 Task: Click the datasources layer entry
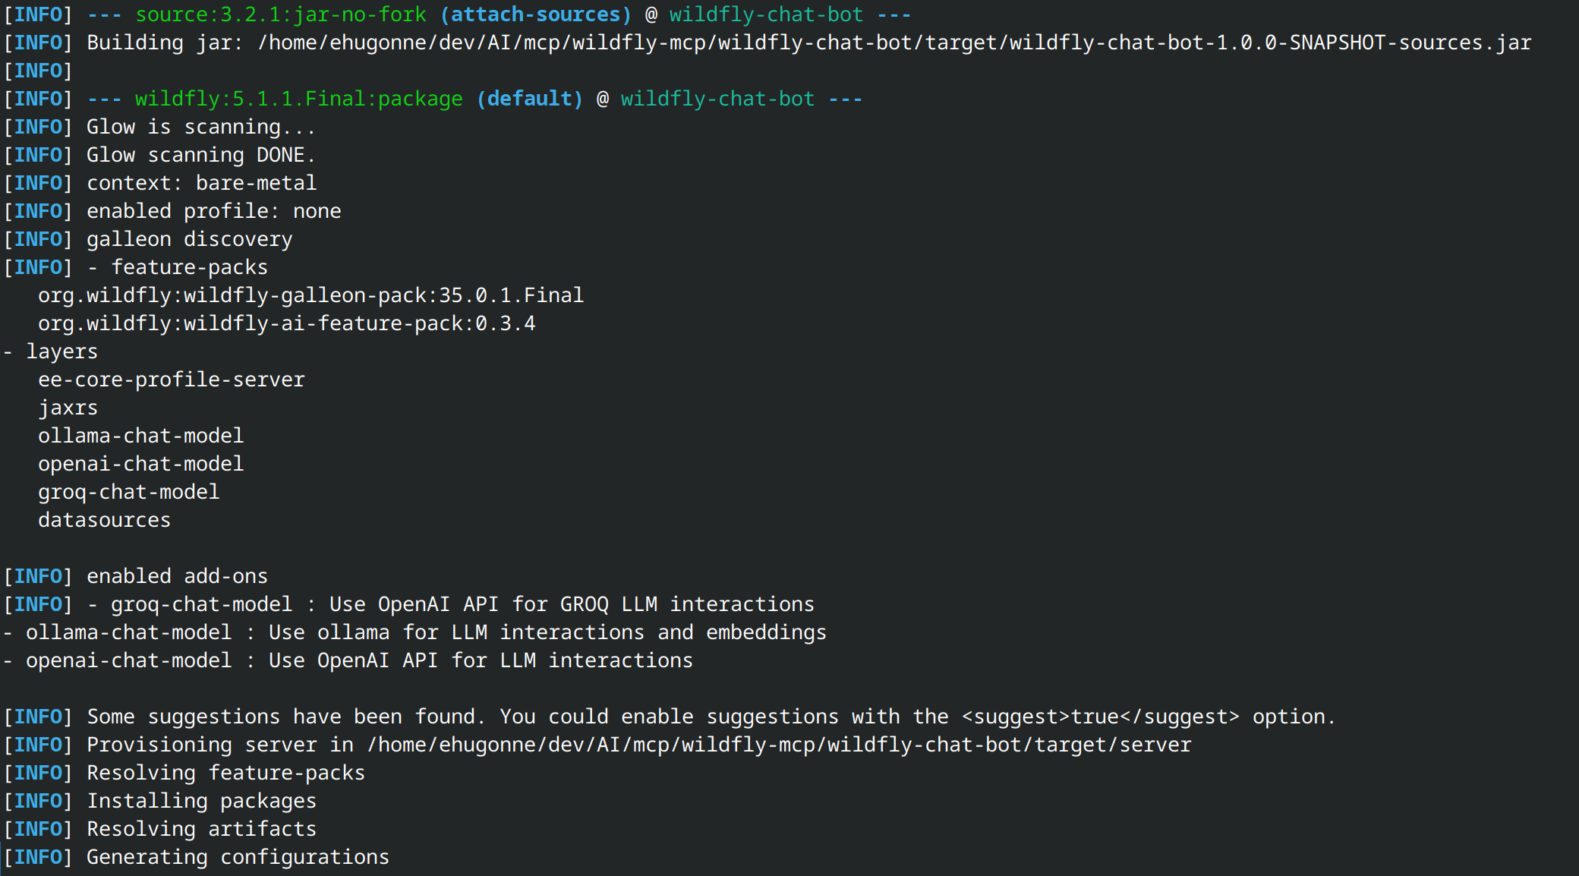pos(105,521)
